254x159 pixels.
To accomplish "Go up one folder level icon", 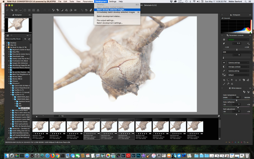I will tap(25, 39).
